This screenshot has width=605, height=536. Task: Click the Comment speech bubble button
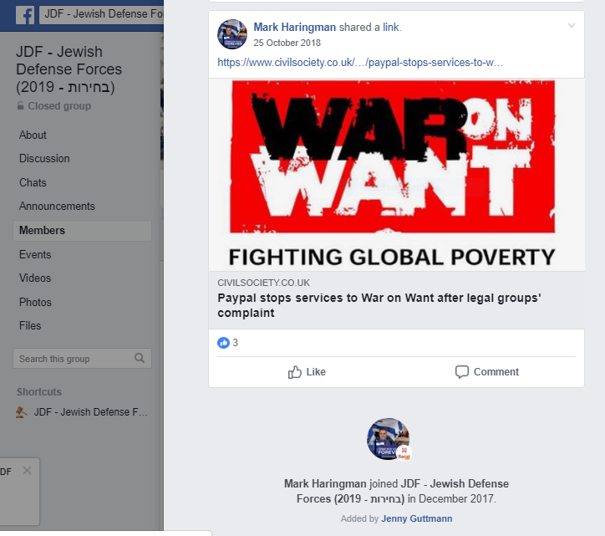click(487, 372)
